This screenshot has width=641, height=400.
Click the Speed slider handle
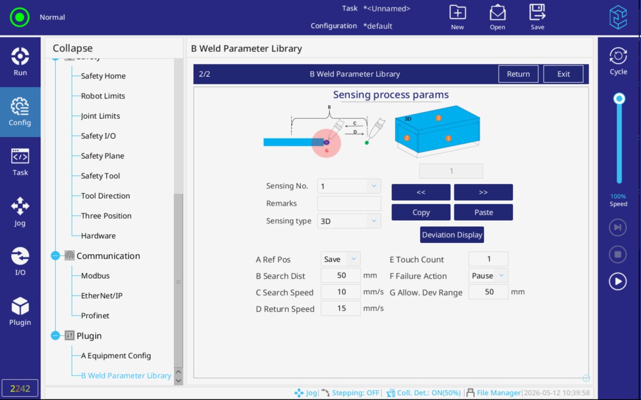pyautogui.click(x=619, y=99)
